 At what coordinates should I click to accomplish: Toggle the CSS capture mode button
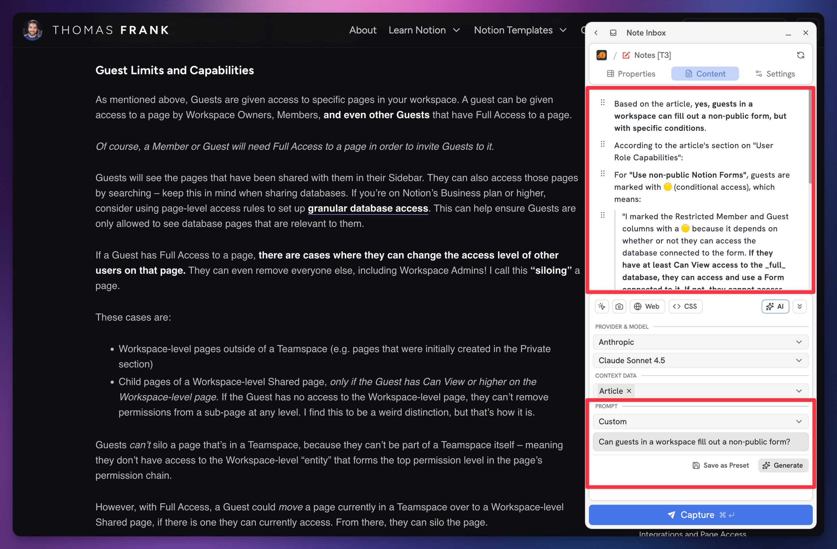click(x=685, y=306)
